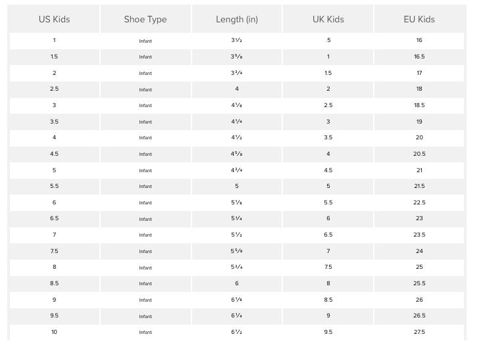487x351 pixels.
Task: Select the length cell showing 4 3/4
Action: 237,170
